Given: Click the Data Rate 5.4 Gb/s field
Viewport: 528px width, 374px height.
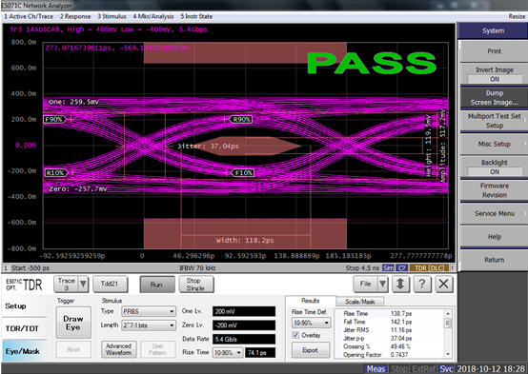Looking at the screenshot, I should tap(244, 339).
